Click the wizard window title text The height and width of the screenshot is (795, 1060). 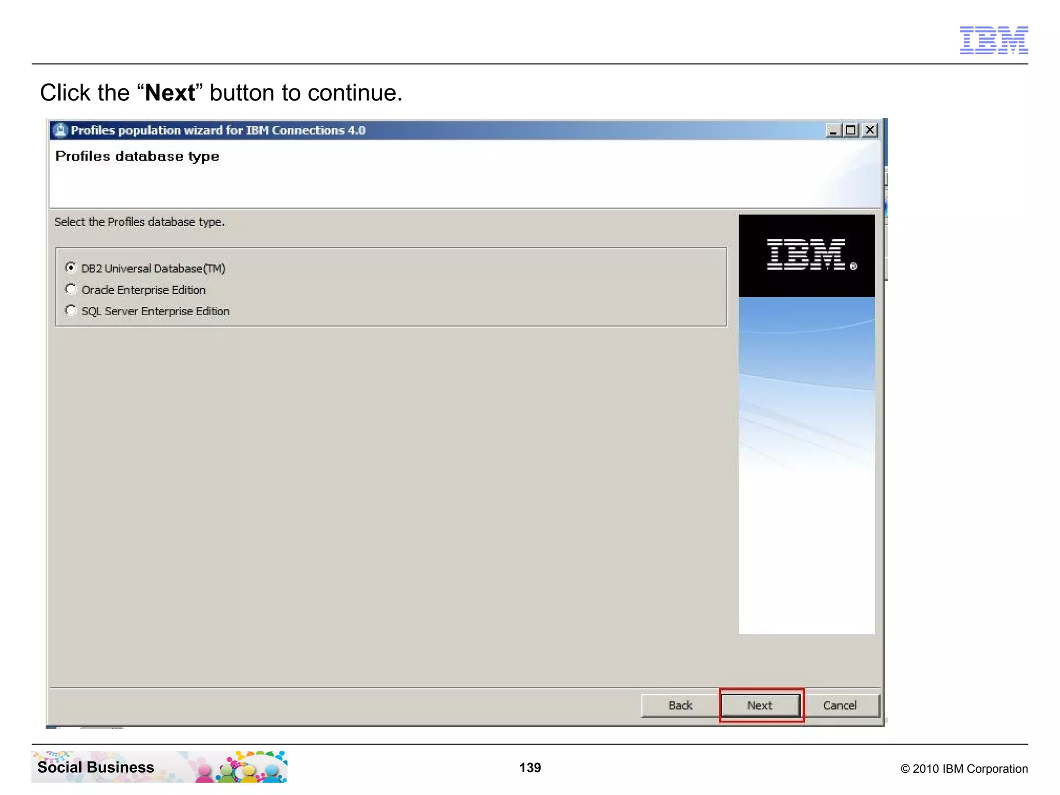click(218, 130)
